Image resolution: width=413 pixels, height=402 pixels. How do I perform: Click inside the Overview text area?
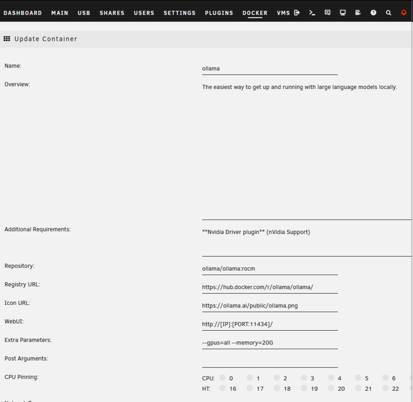tap(307, 151)
